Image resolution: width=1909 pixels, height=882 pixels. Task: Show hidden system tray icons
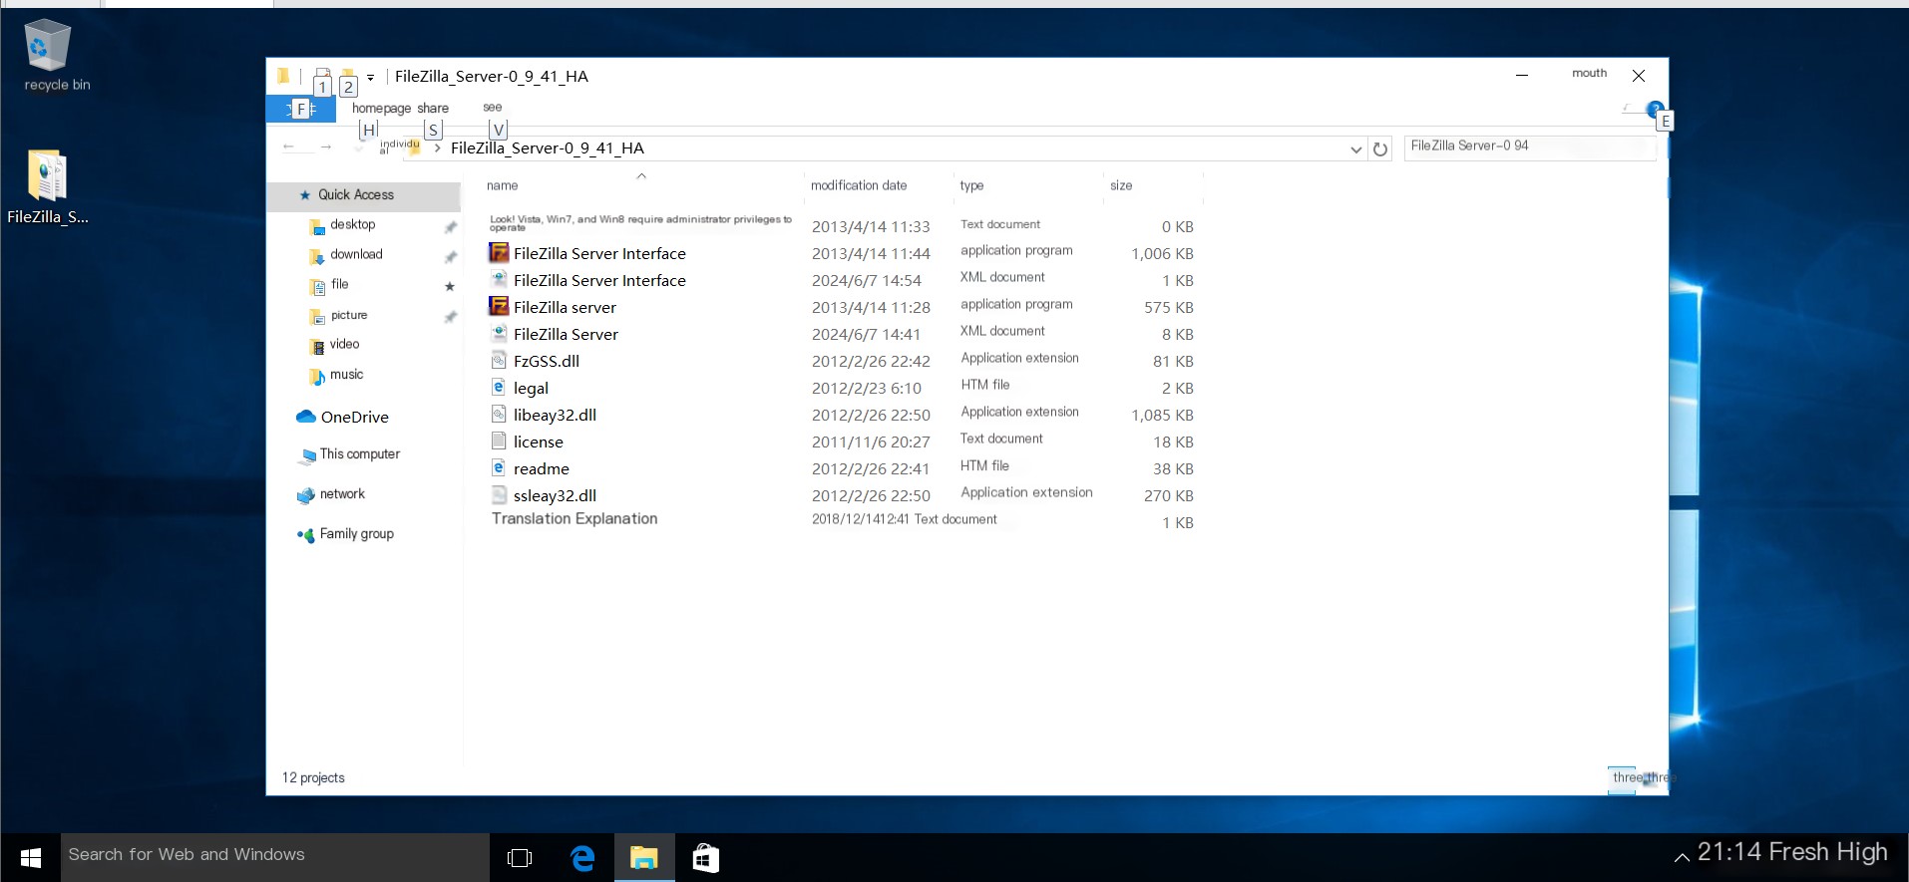(1682, 857)
